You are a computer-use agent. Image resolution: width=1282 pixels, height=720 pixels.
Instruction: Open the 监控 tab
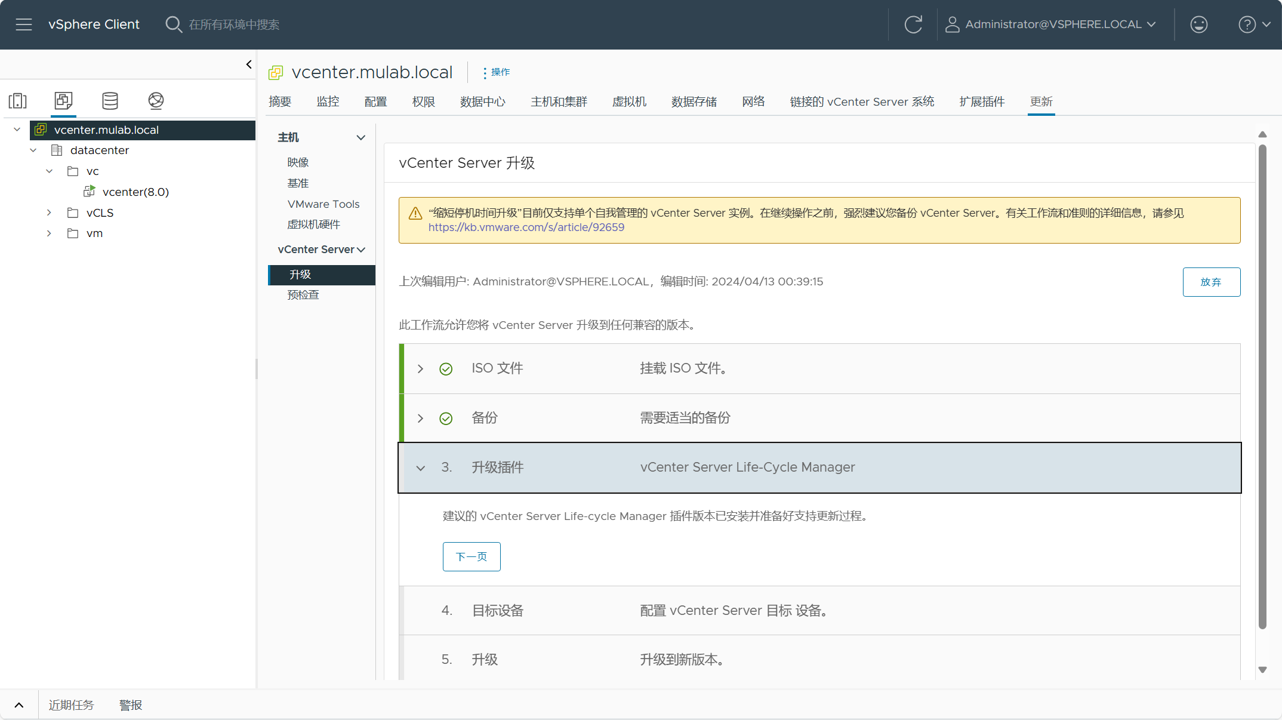(x=328, y=101)
